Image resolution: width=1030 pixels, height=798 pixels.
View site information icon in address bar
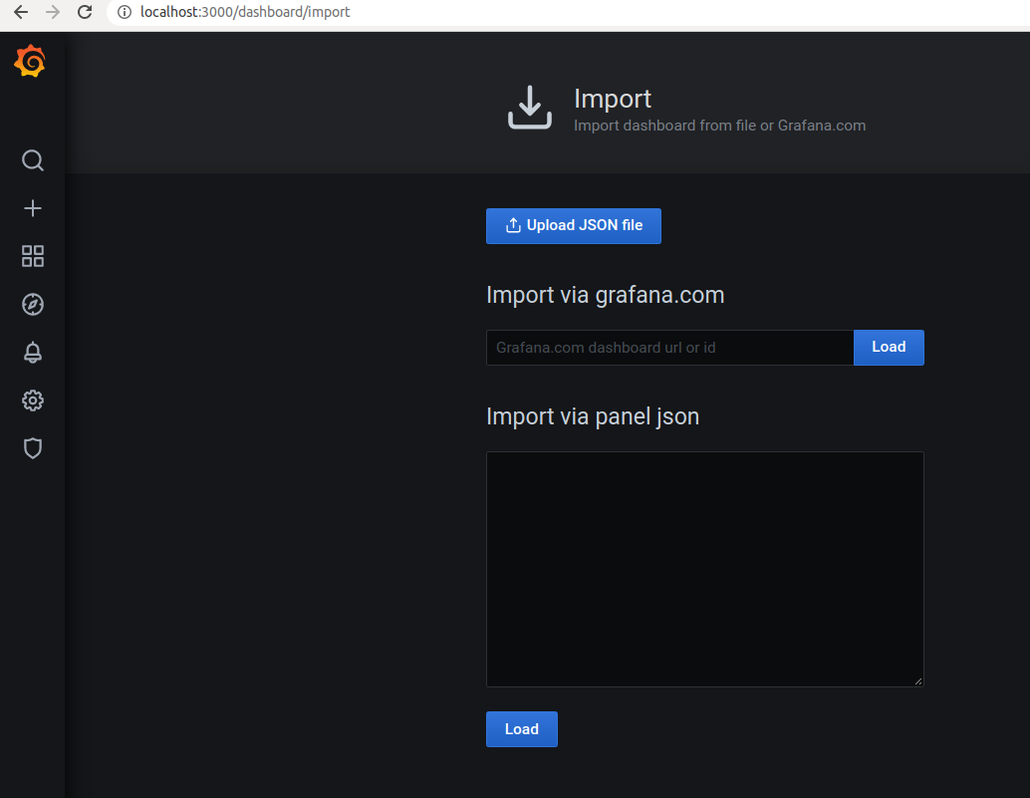pos(125,12)
